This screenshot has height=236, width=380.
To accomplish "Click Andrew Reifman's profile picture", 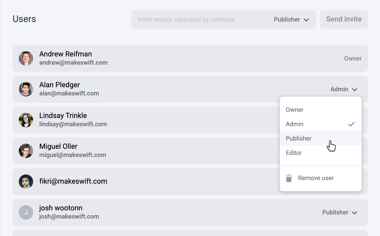I will click(x=26, y=58).
